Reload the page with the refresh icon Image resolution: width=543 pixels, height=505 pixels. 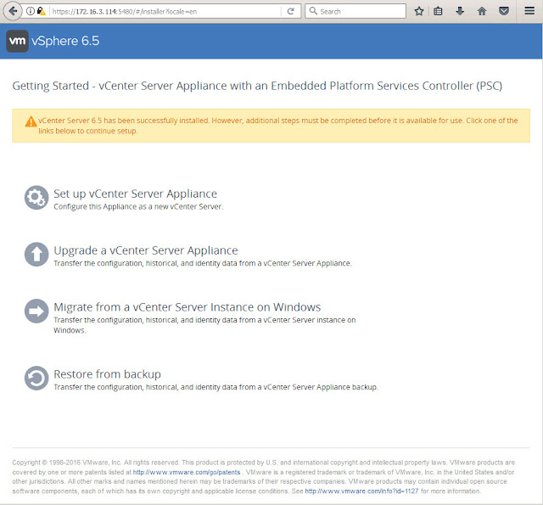290,11
